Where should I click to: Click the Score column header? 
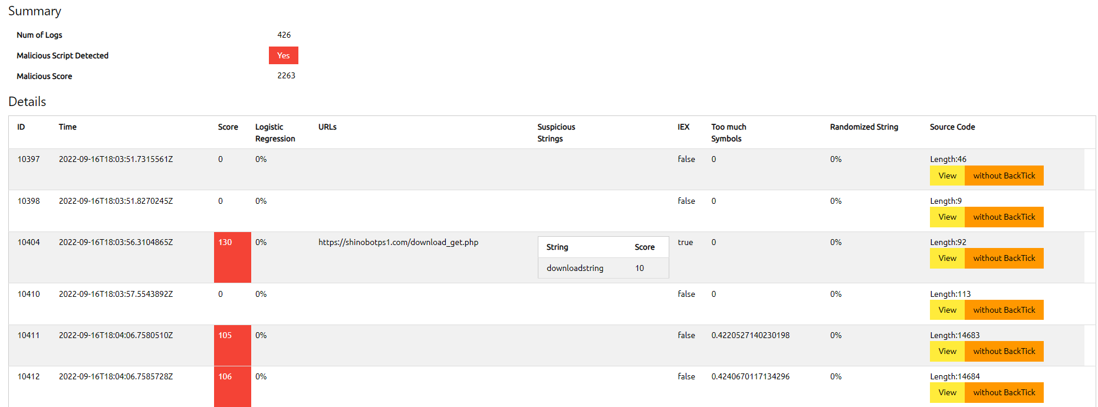(x=228, y=127)
